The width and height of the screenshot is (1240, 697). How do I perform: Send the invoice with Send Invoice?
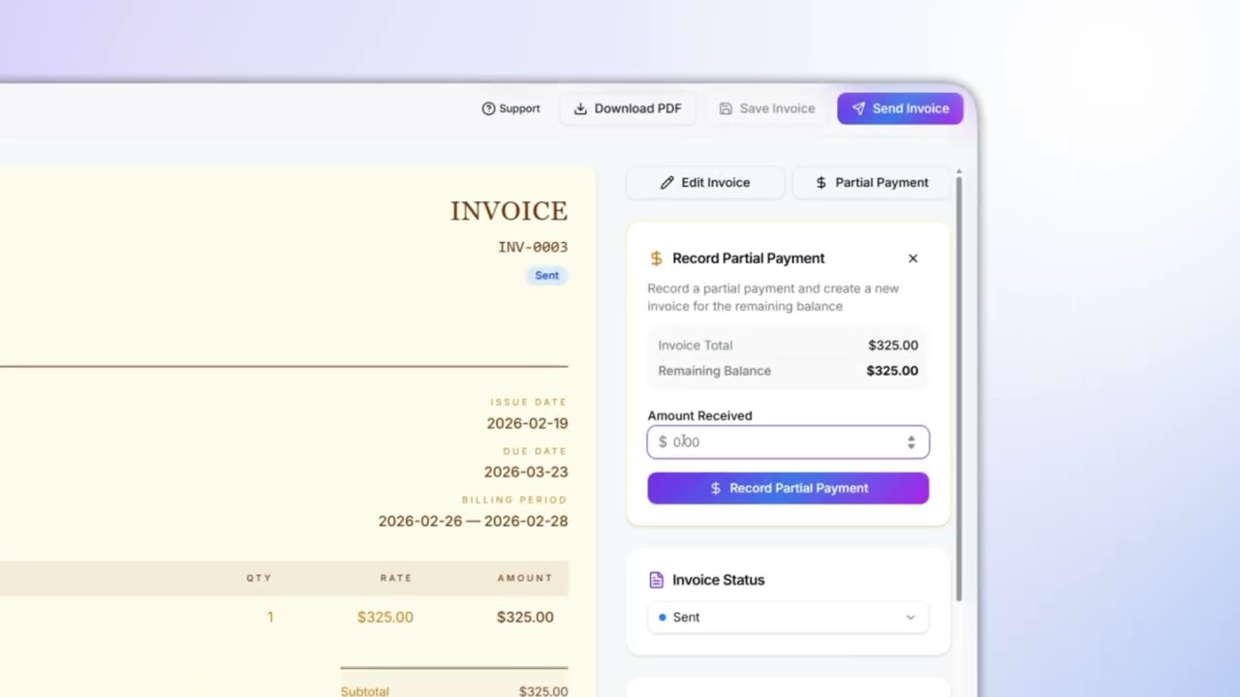[x=900, y=108]
